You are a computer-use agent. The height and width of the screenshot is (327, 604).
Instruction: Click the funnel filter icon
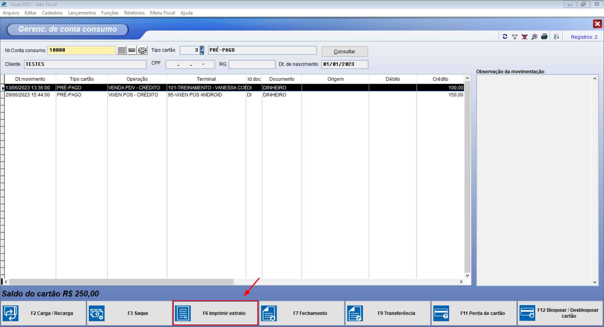point(515,37)
